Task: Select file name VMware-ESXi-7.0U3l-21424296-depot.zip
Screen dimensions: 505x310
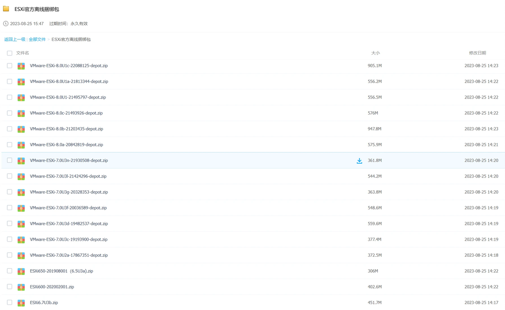Action: 68,176
